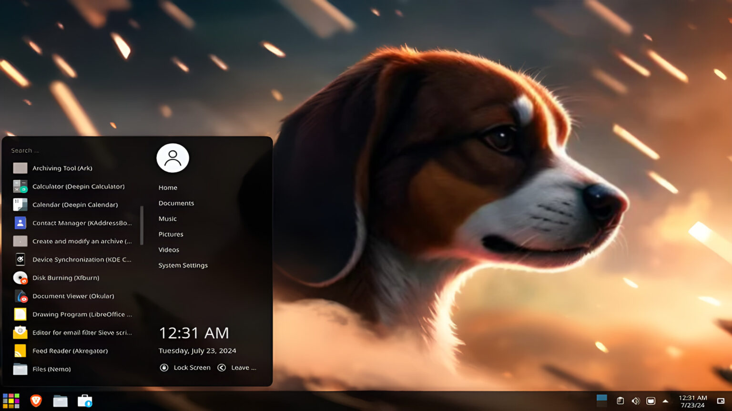Open Files (Nemo)
This screenshot has height=411, width=732.
click(x=51, y=369)
